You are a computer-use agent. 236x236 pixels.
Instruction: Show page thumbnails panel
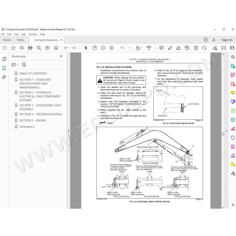tap(4, 59)
